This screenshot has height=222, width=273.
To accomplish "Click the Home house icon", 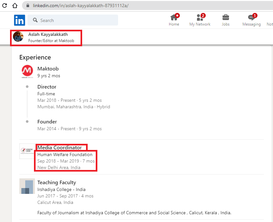I will coord(174,17).
